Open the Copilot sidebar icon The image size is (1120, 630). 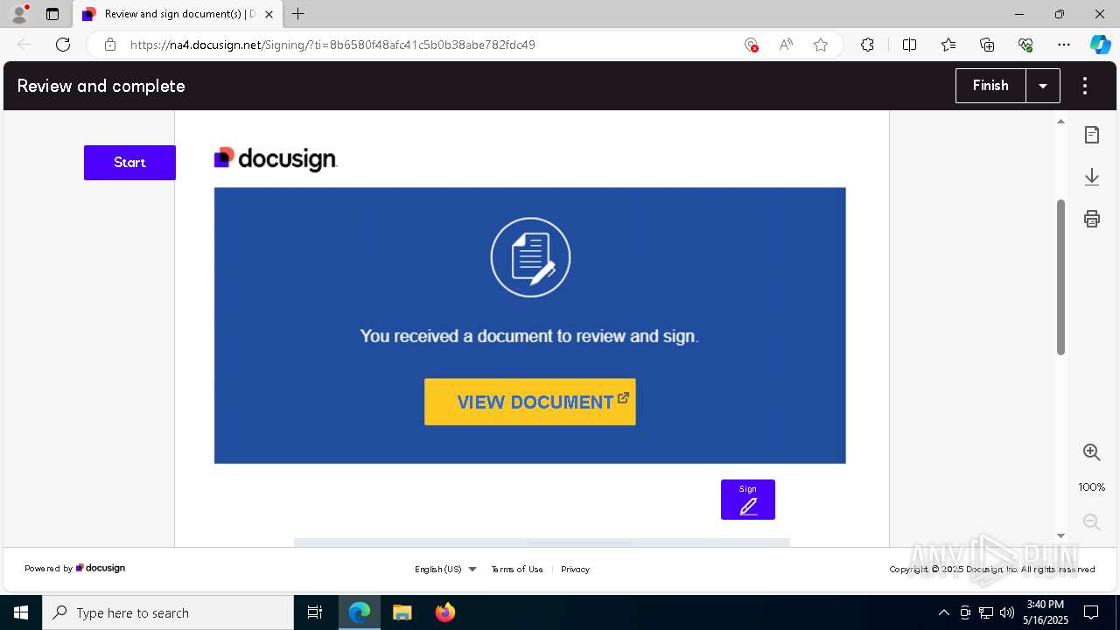(x=1100, y=45)
